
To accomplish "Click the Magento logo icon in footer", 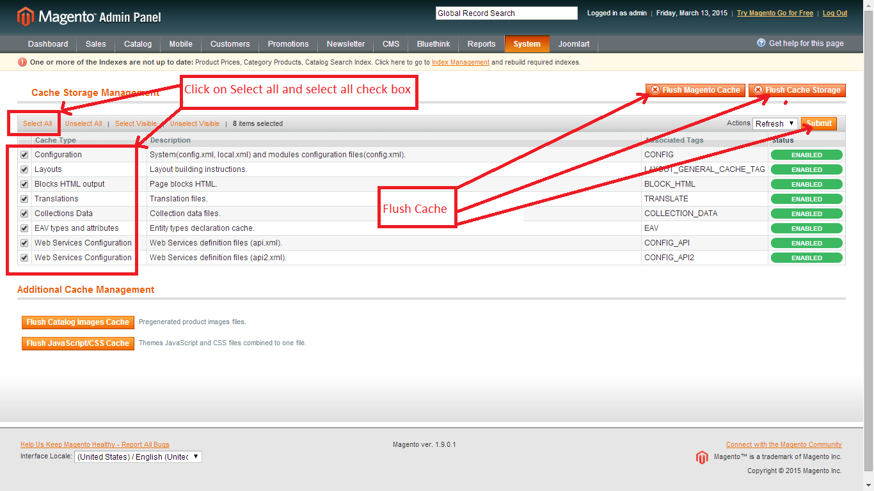I will (x=702, y=457).
